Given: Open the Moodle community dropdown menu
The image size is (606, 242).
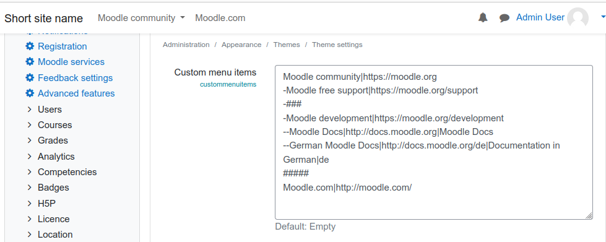Looking at the screenshot, I should (141, 18).
